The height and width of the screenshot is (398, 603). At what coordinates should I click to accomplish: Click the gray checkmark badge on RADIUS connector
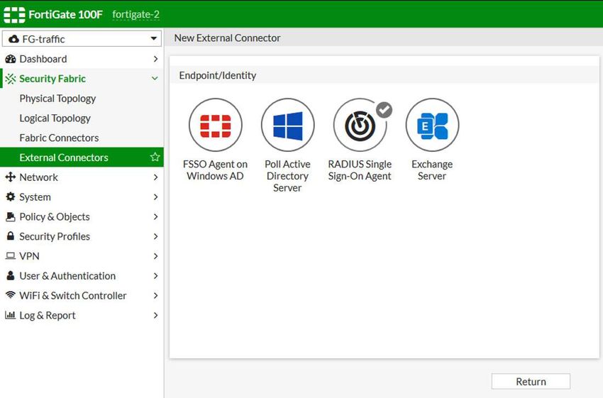tap(384, 110)
